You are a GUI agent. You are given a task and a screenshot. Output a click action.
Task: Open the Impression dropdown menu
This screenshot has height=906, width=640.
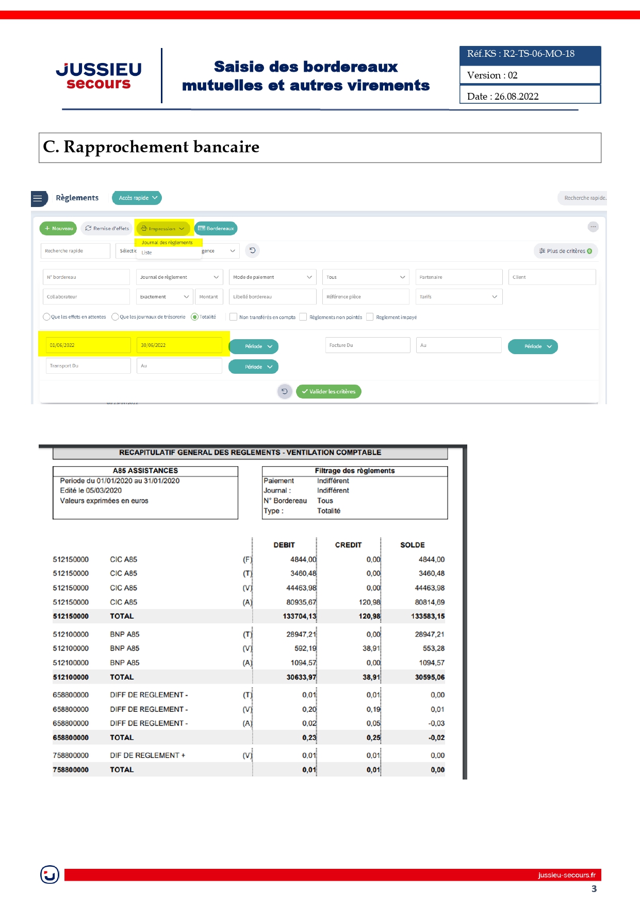(163, 228)
